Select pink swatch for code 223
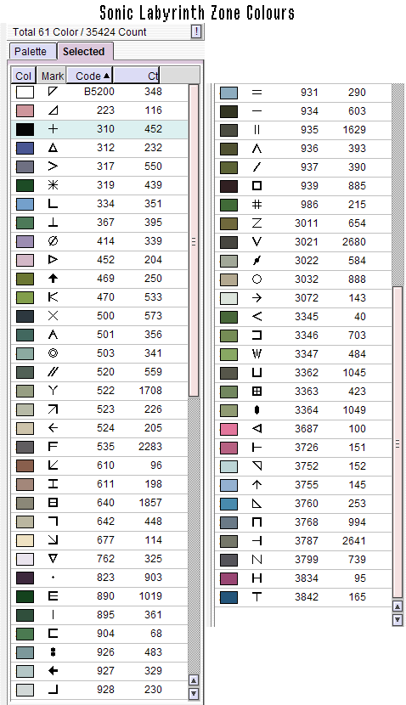 (x=25, y=110)
